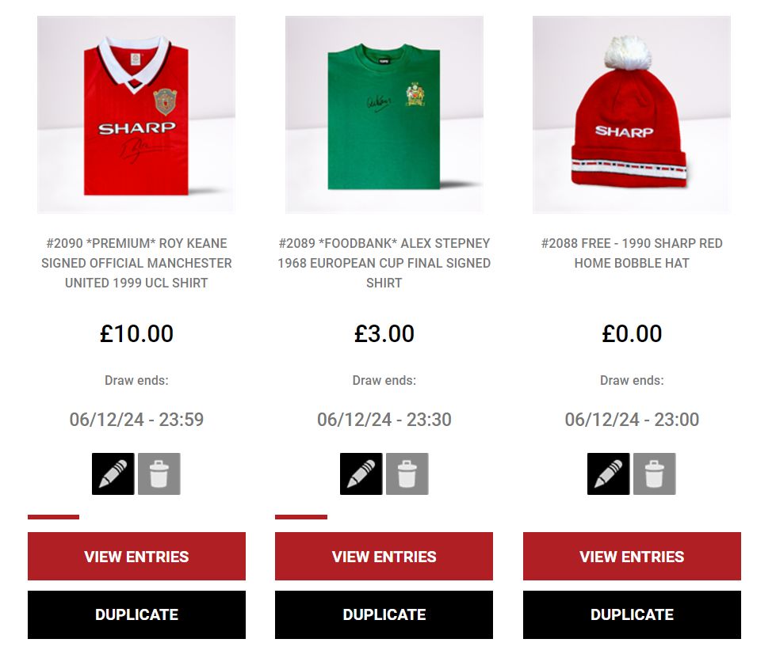Duplicate the #2090 Roy Keane draw
The image size is (776, 658).
pos(136,614)
